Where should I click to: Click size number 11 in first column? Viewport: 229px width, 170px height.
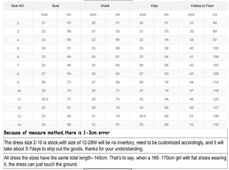19,99
